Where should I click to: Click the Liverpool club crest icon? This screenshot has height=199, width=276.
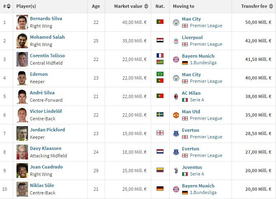pyautogui.click(x=176, y=40)
